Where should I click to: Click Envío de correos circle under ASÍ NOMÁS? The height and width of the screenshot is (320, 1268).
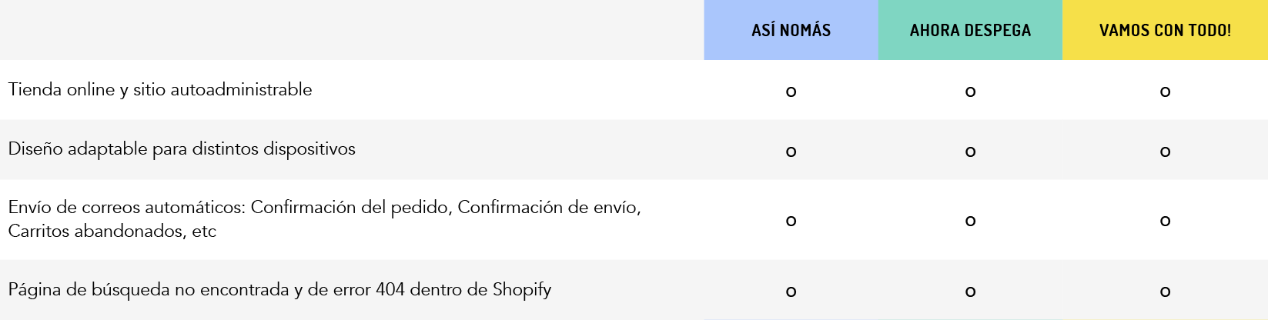tap(791, 221)
